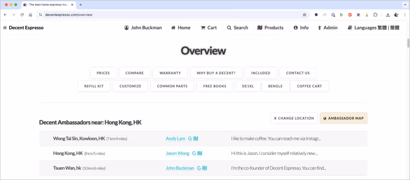Viewport: 410px width, 180px height.
Task: Bookmark page with the star icon
Action: [x=304, y=15]
